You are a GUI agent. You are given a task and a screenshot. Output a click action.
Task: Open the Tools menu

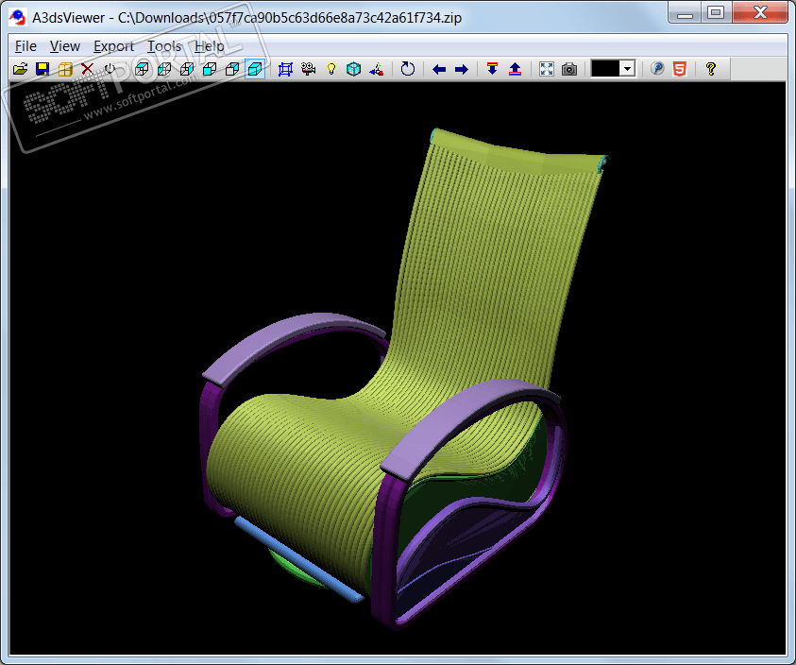tap(164, 45)
